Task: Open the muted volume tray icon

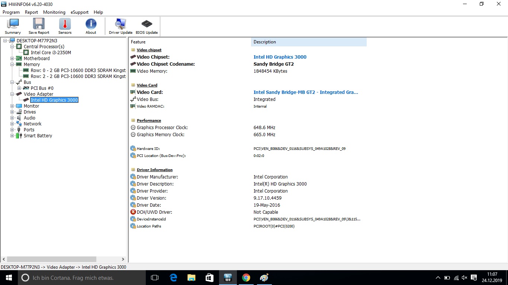Action: pyautogui.click(x=464, y=278)
